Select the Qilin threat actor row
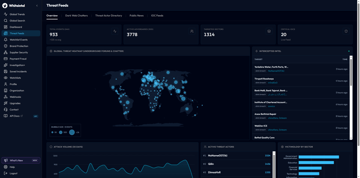The width and height of the screenshot is (360, 178). coord(236,164)
